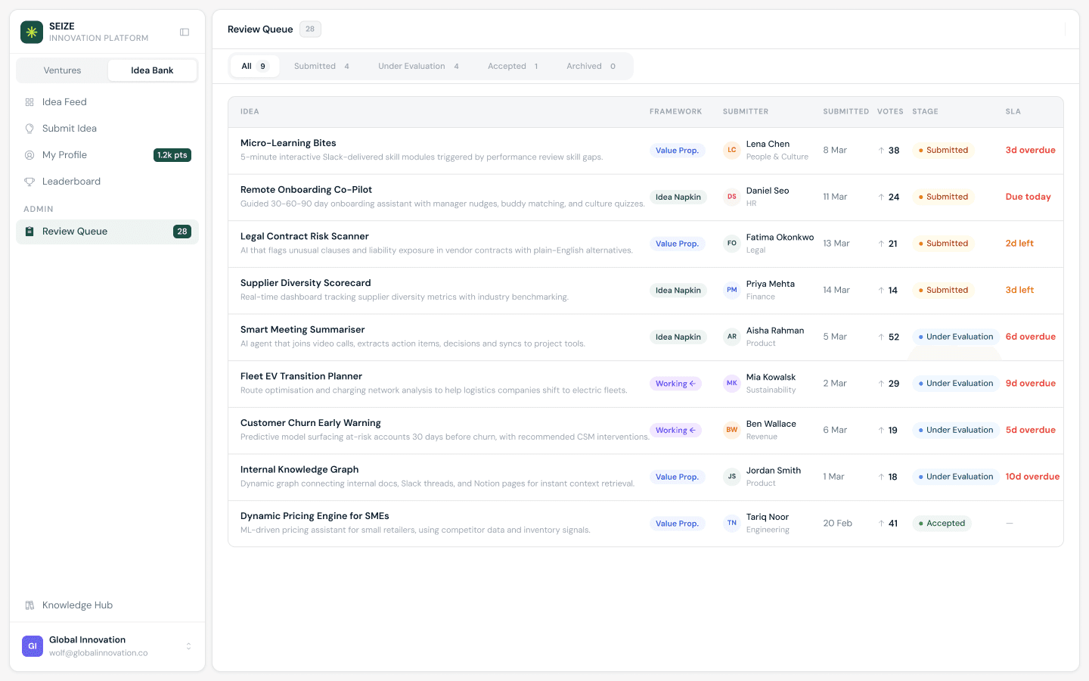Click the TN avatar for Tariq Noor
The image size is (1089, 681).
click(731, 523)
